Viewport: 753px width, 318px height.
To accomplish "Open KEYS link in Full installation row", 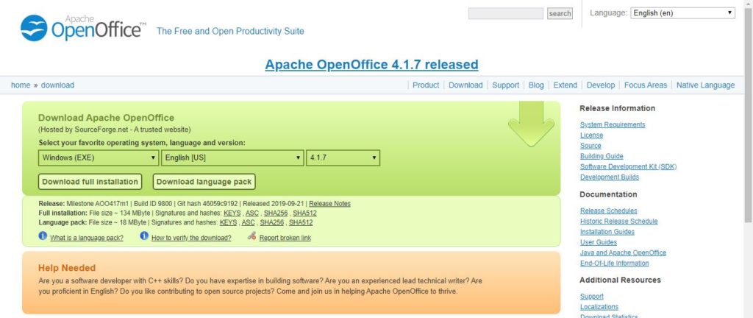I will point(232,213).
